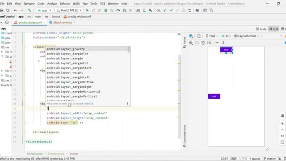This screenshot has width=286, height=161.
Task: Switch to MainActivity.kt tab
Action: pyautogui.click(x=63, y=22)
